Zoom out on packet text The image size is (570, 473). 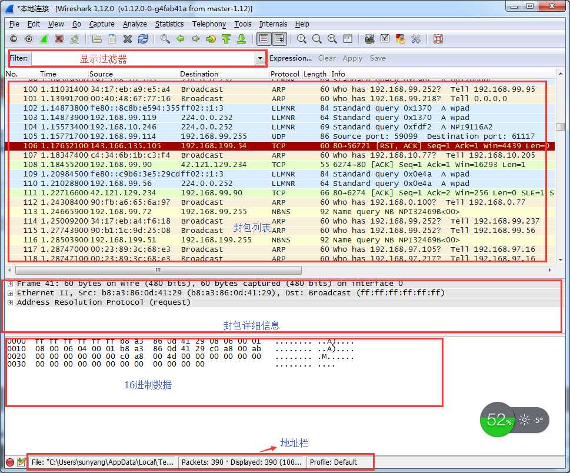pyautogui.click(x=316, y=39)
